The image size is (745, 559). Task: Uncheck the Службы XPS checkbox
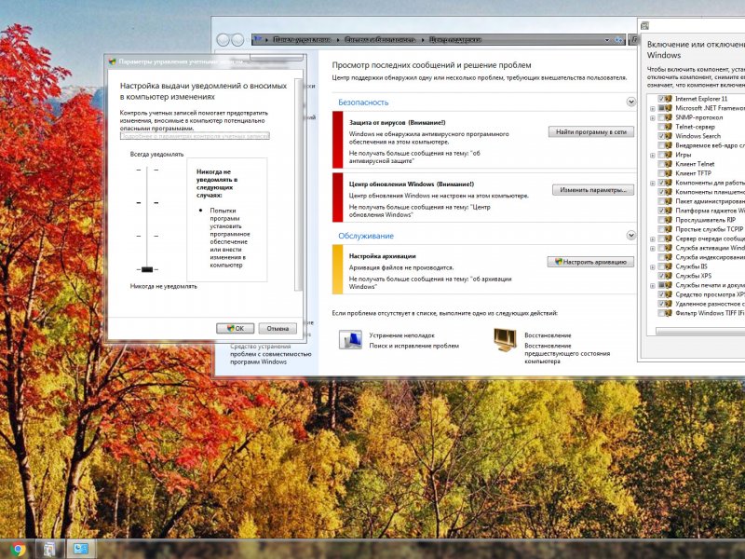pyautogui.click(x=661, y=276)
